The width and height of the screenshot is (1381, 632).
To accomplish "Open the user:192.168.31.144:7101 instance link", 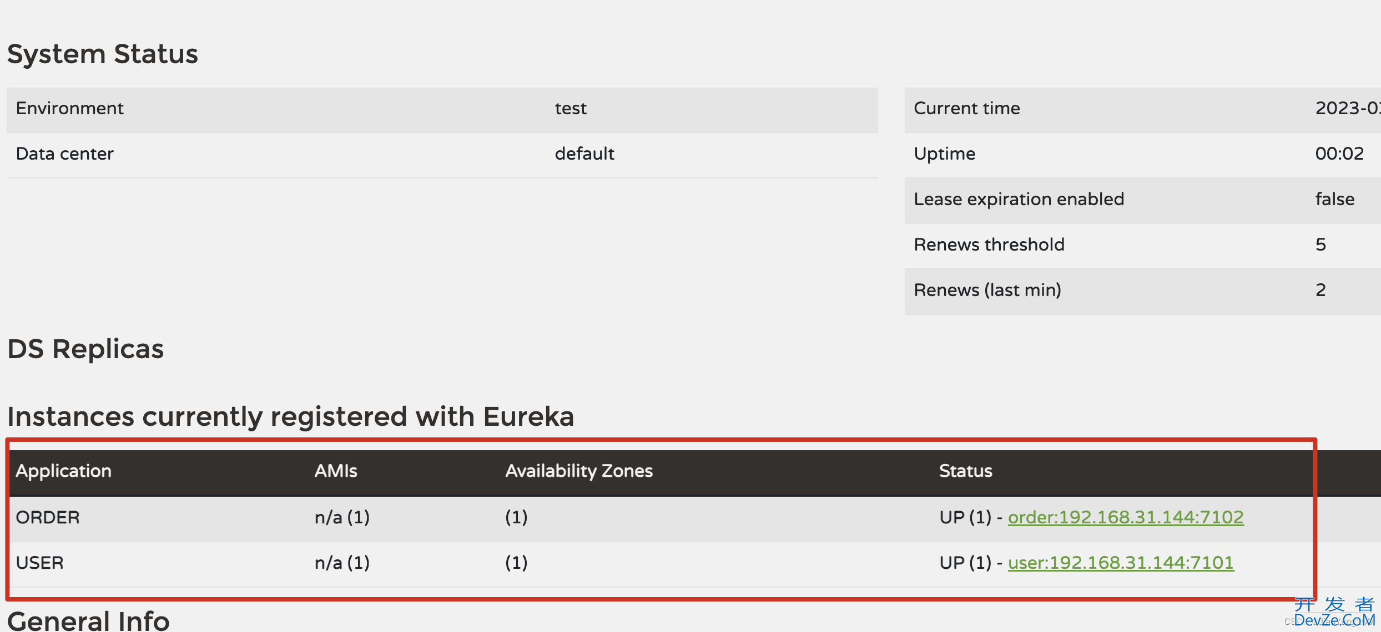I will click(1121, 563).
